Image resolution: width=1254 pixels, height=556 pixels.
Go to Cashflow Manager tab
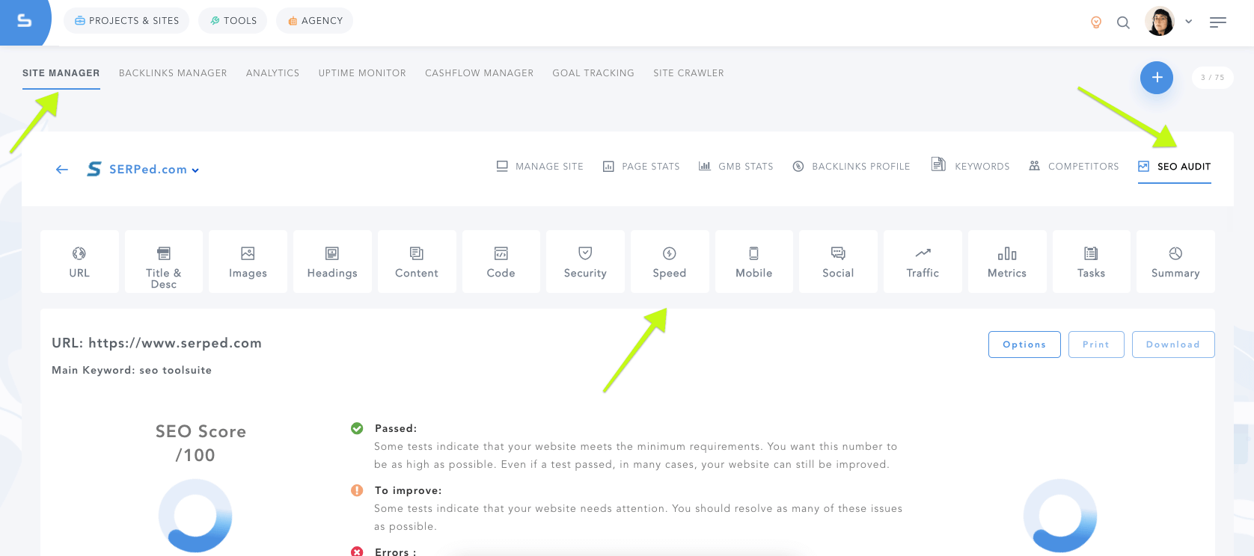coord(480,73)
